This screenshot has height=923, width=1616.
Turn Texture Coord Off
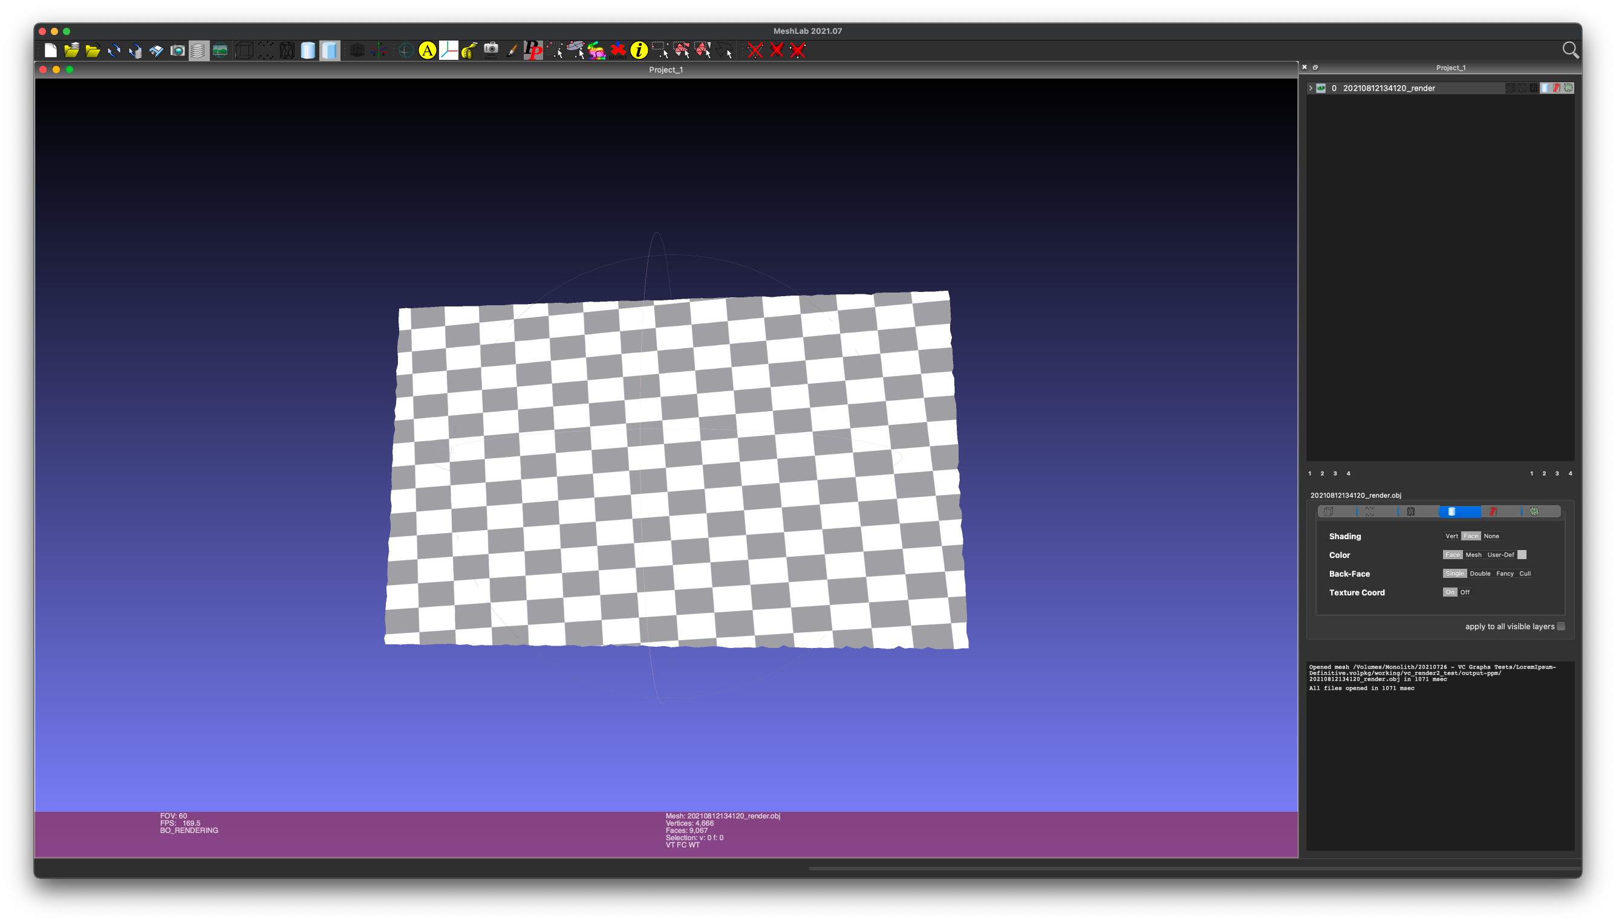[x=1465, y=592]
